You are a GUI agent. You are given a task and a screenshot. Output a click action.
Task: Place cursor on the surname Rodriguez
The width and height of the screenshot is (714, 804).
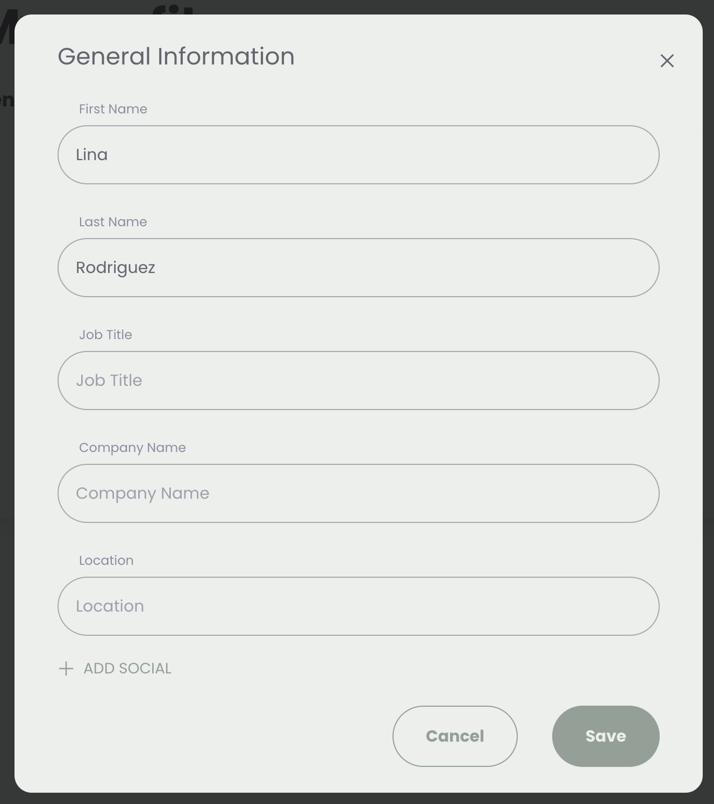coord(116,268)
